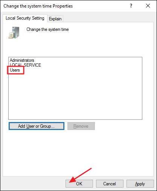Close the Change the system time Properties dialog
This screenshot has width=157, height=191.
point(148,6)
